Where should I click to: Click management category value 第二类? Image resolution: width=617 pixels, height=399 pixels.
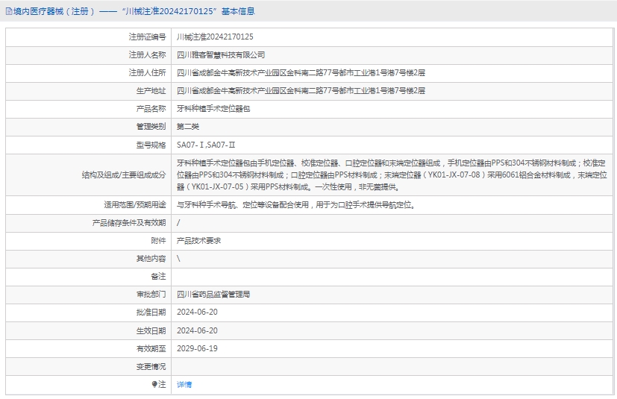tap(188, 127)
